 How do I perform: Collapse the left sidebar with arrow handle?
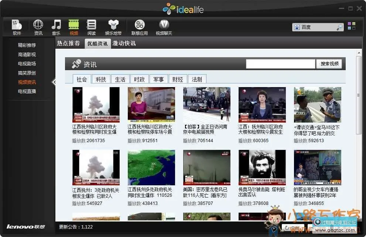[x=54, y=82]
